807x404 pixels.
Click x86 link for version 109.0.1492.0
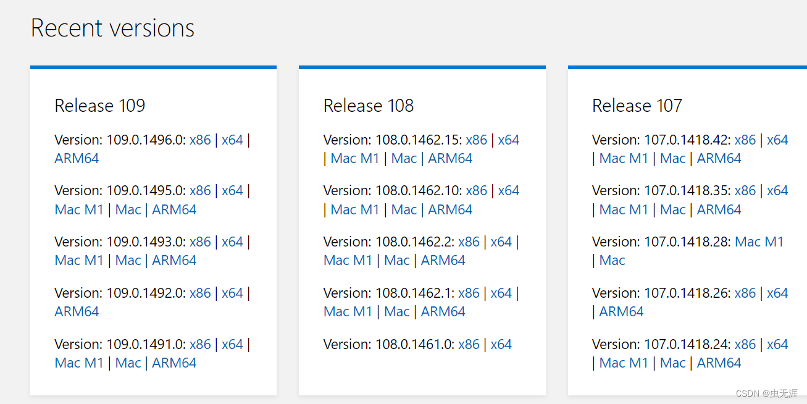(200, 293)
